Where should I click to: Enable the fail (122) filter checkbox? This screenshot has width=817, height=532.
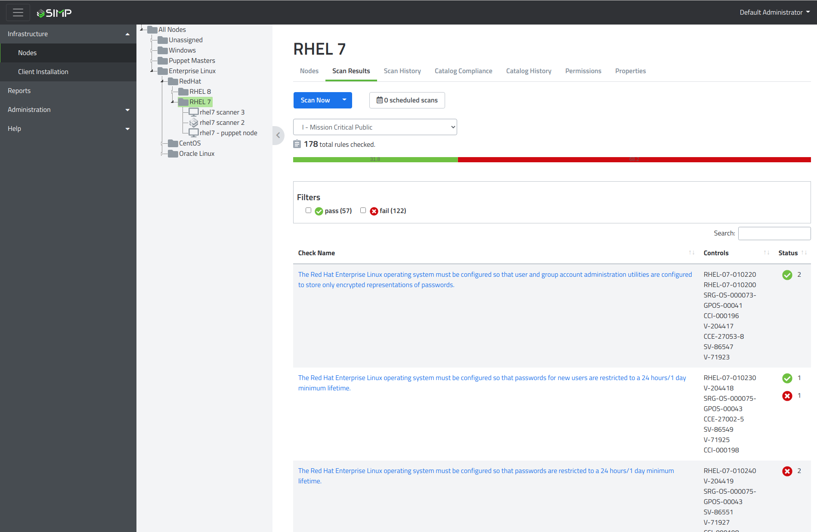363,210
